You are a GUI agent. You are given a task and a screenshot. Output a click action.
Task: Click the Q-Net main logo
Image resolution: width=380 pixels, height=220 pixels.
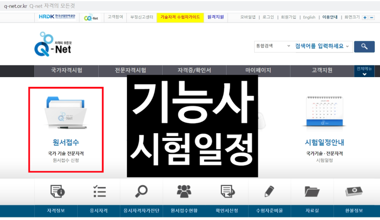coord(53,44)
